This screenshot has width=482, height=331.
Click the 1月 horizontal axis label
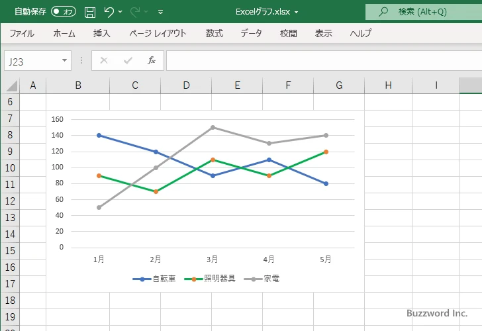pos(99,260)
